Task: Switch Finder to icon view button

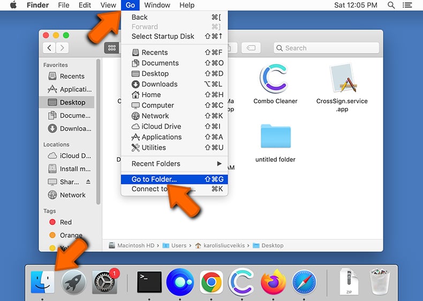Action: click(x=112, y=48)
